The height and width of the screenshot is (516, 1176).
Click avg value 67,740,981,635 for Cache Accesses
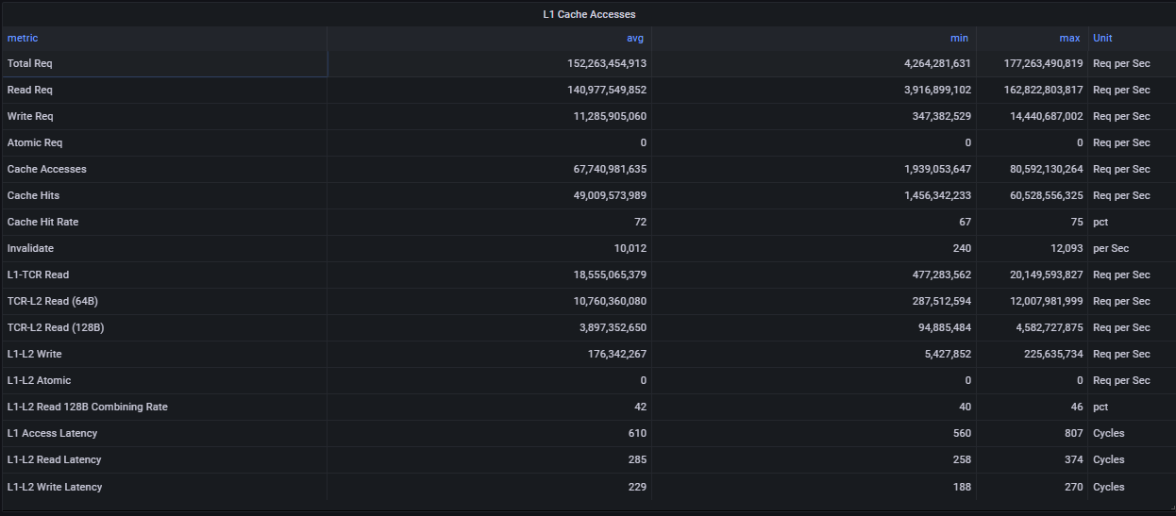click(610, 169)
